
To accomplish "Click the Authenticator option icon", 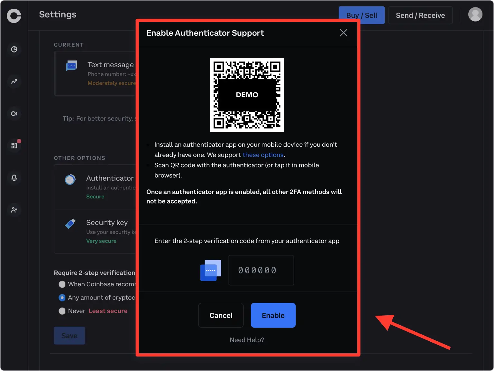I will pos(70,180).
